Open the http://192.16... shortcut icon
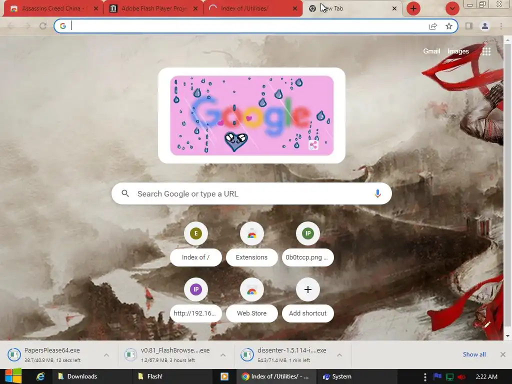The image size is (512, 384). 196,289
